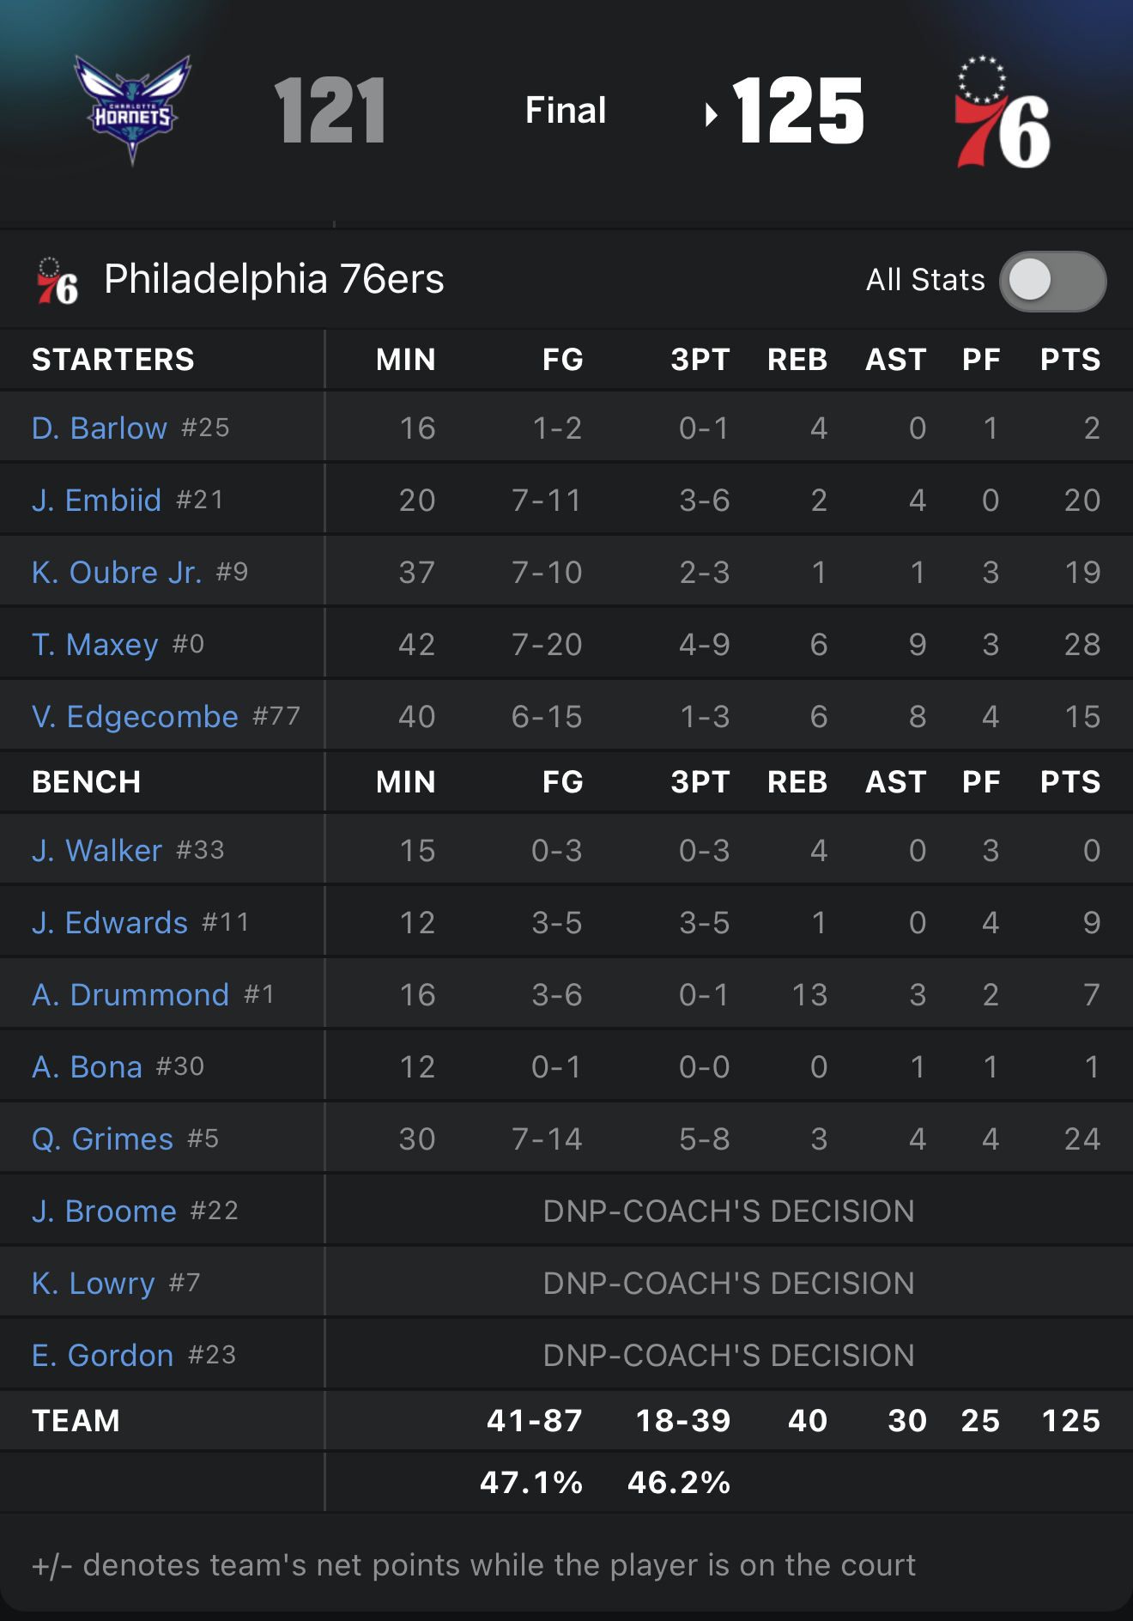Select K. Oubre Jr. player link
The height and width of the screenshot is (1621, 1133).
click(117, 572)
